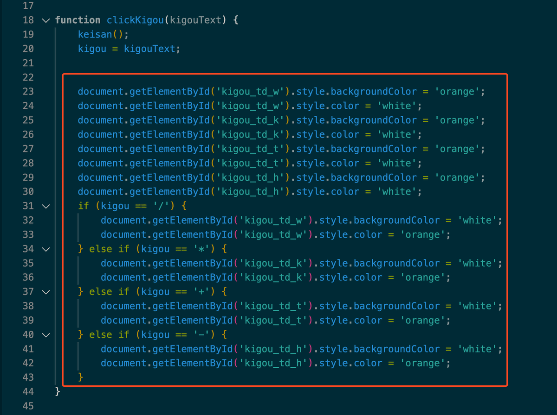Click kigouText on line 20
The image size is (557, 415).
tap(149, 49)
